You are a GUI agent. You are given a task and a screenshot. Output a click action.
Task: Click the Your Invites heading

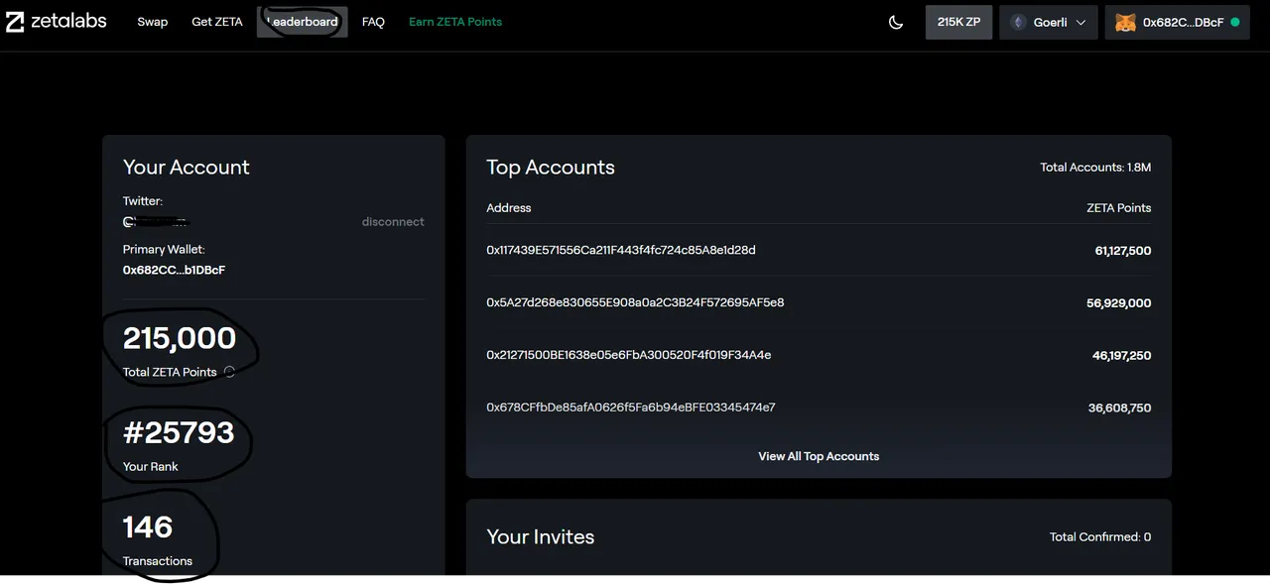click(541, 537)
